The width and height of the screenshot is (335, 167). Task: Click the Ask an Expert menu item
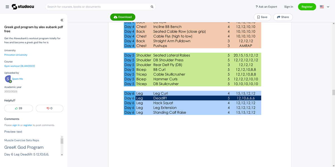tap(266, 7)
